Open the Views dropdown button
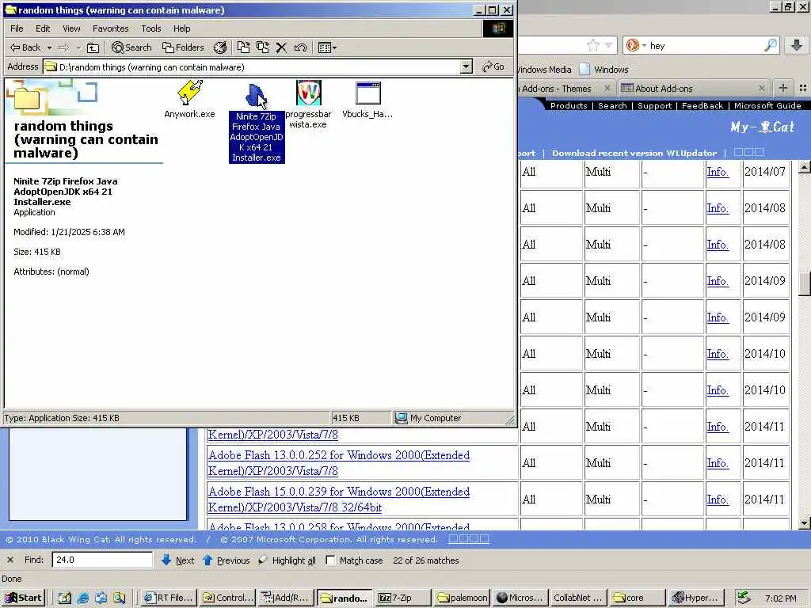 [327, 47]
